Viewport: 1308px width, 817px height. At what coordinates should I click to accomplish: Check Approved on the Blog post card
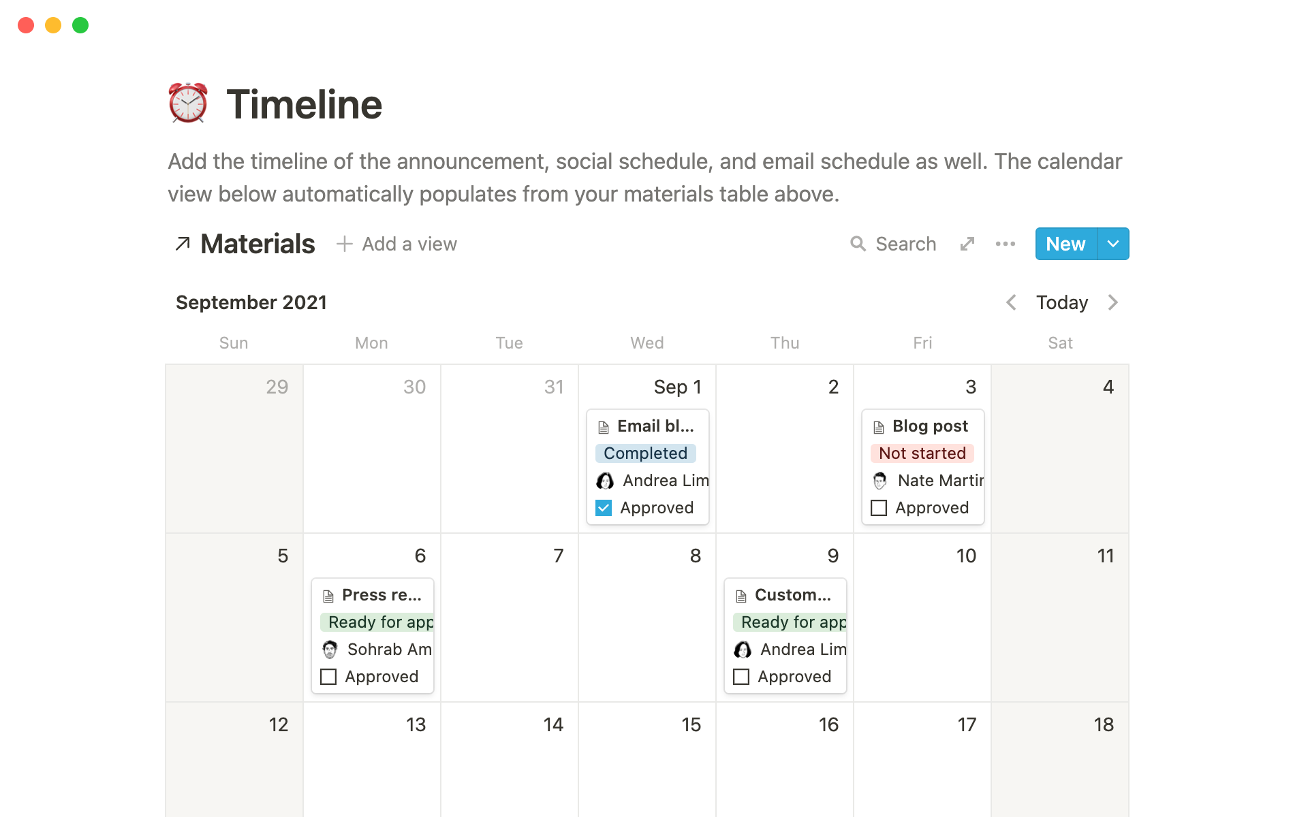click(879, 508)
